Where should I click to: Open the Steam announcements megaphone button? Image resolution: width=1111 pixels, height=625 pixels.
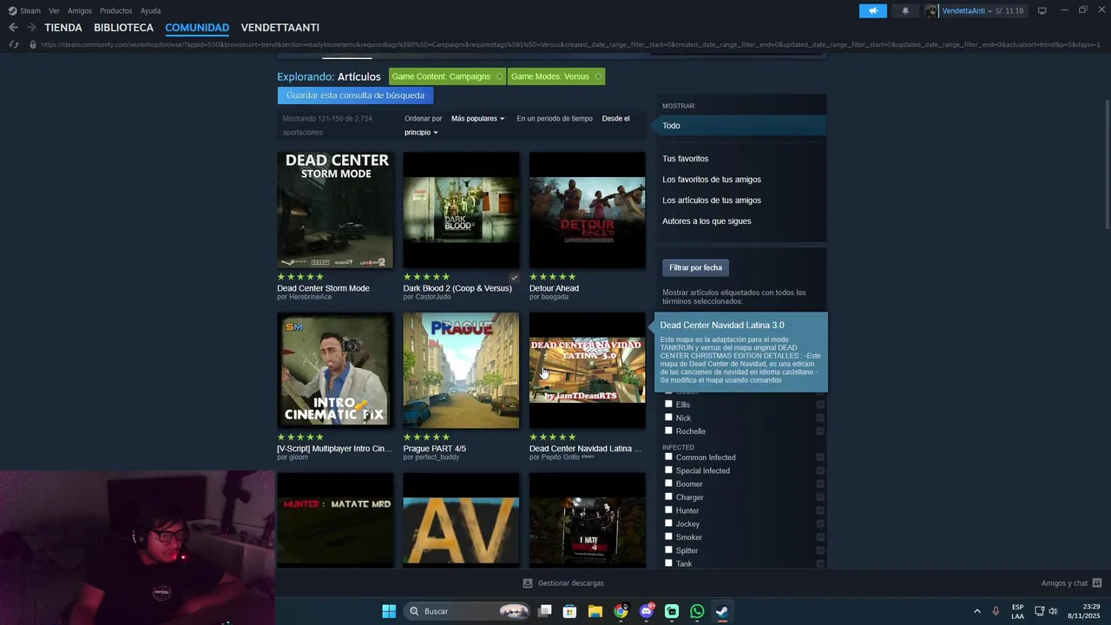point(873,10)
